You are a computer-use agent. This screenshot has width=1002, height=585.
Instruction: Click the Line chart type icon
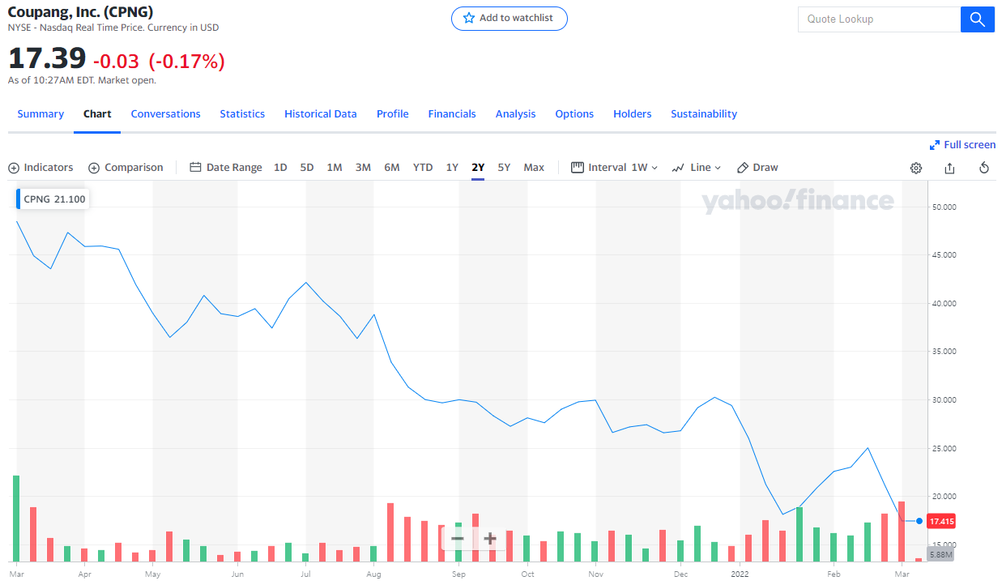pyautogui.click(x=679, y=168)
